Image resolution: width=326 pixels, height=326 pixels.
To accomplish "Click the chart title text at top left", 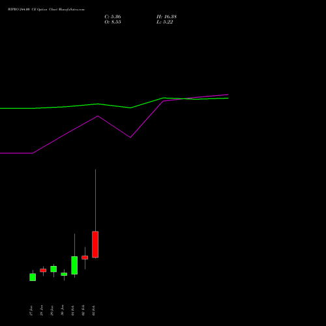I will 46,10.
